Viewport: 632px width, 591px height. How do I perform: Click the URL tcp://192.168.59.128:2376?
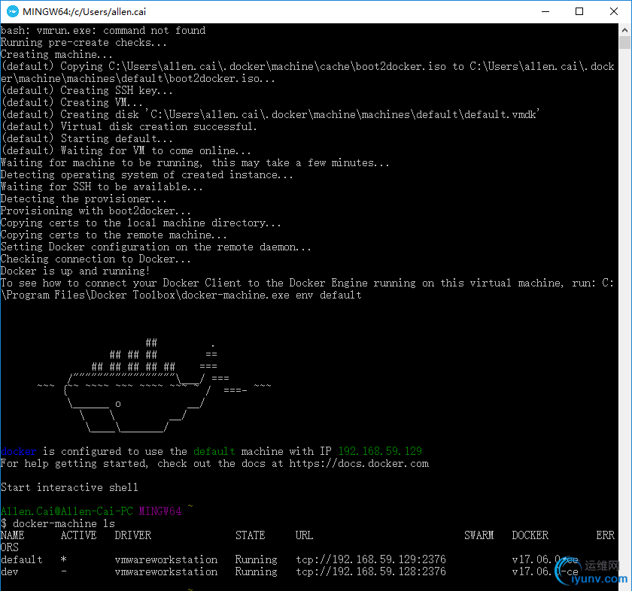(371, 572)
